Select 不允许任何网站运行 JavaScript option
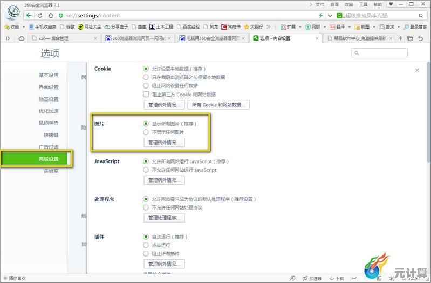431x283 pixels. (x=146, y=170)
